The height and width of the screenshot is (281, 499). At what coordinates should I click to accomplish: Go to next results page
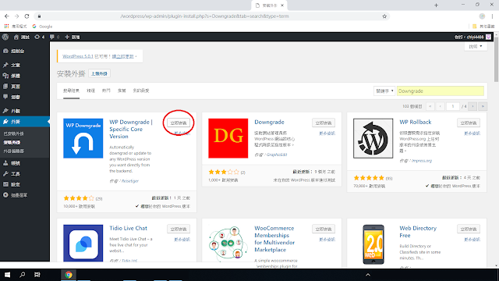pos(472,106)
